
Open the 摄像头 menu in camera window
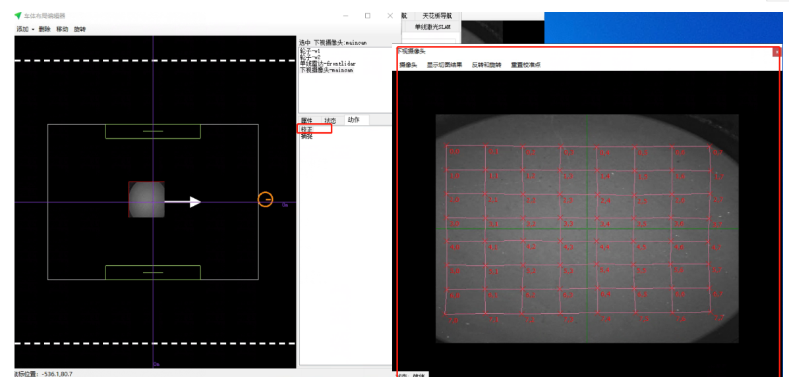tap(408, 65)
